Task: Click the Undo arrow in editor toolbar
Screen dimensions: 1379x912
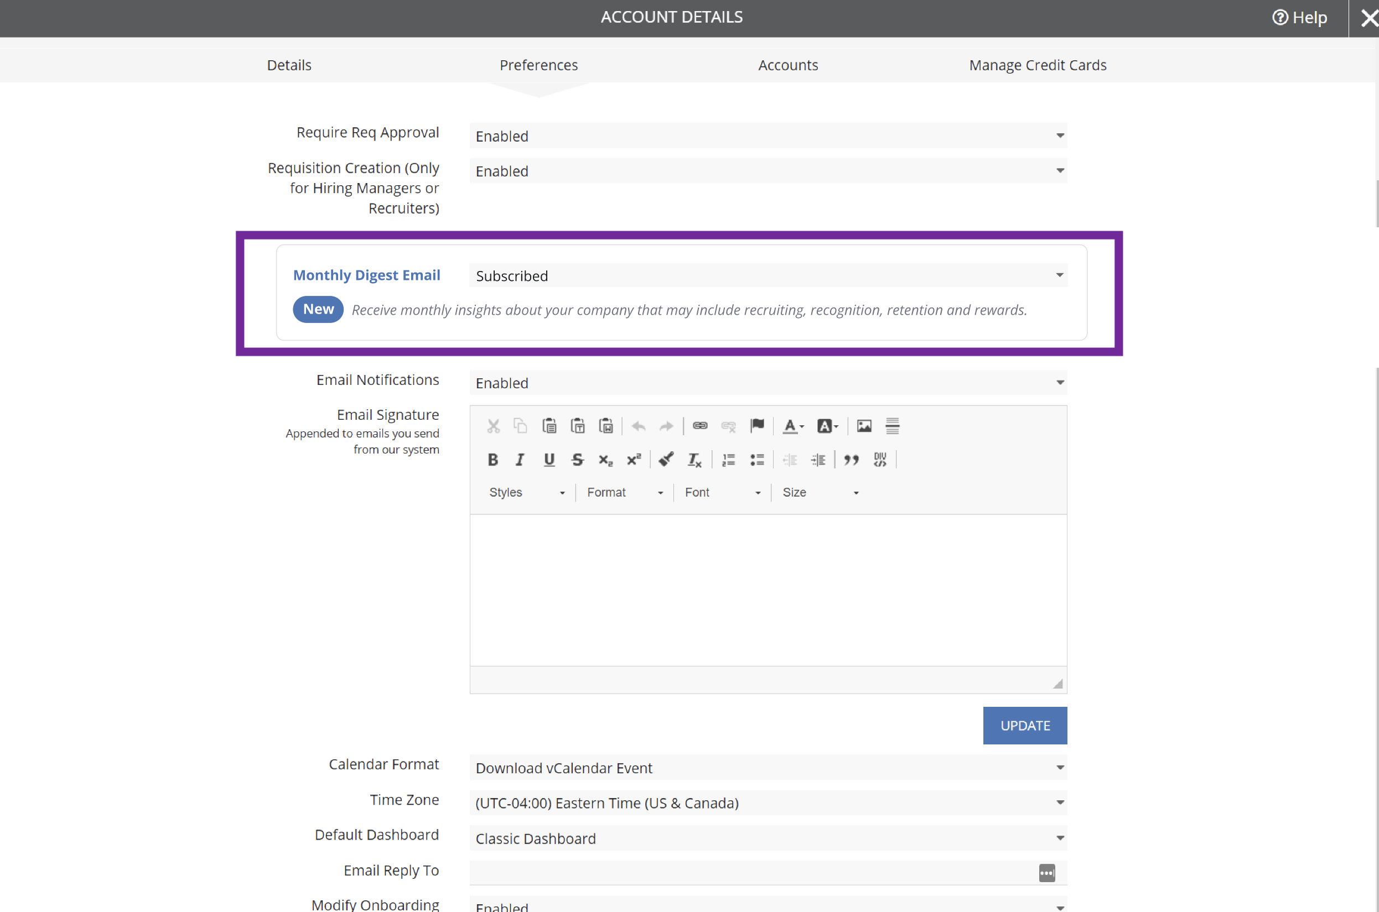Action: click(639, 426)
